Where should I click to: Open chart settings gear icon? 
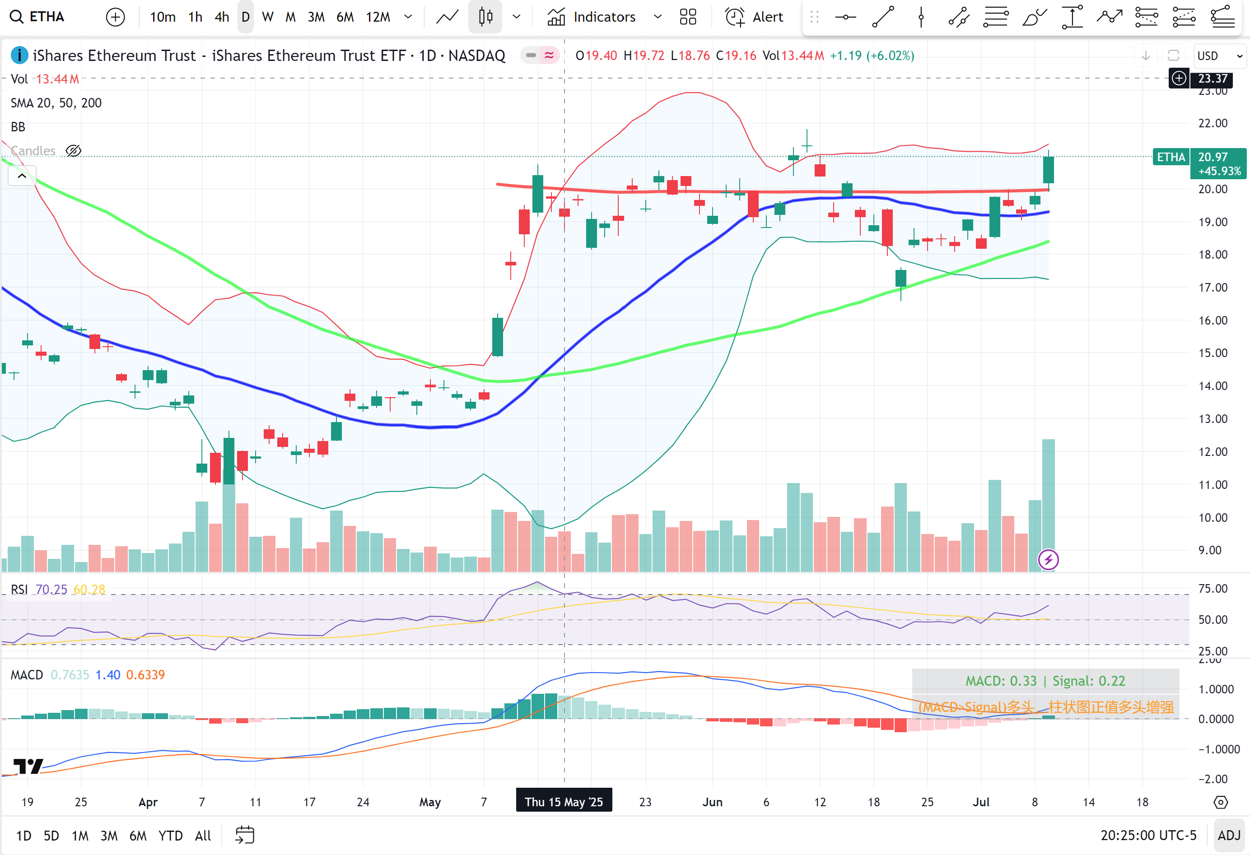point(1220,802)
